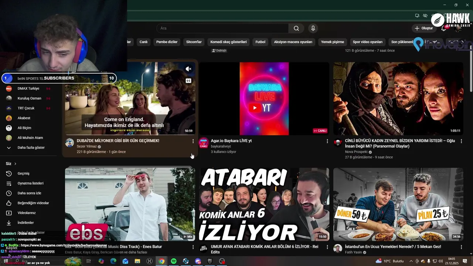Select the Canlı filter chip
The width and height of the screenshot is (473, 266).
pos(143,42)
